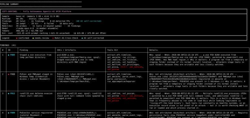The height and width of the screenshot is (118, 250).
Task: Select finding ID 'F009'
Action: 13,113
